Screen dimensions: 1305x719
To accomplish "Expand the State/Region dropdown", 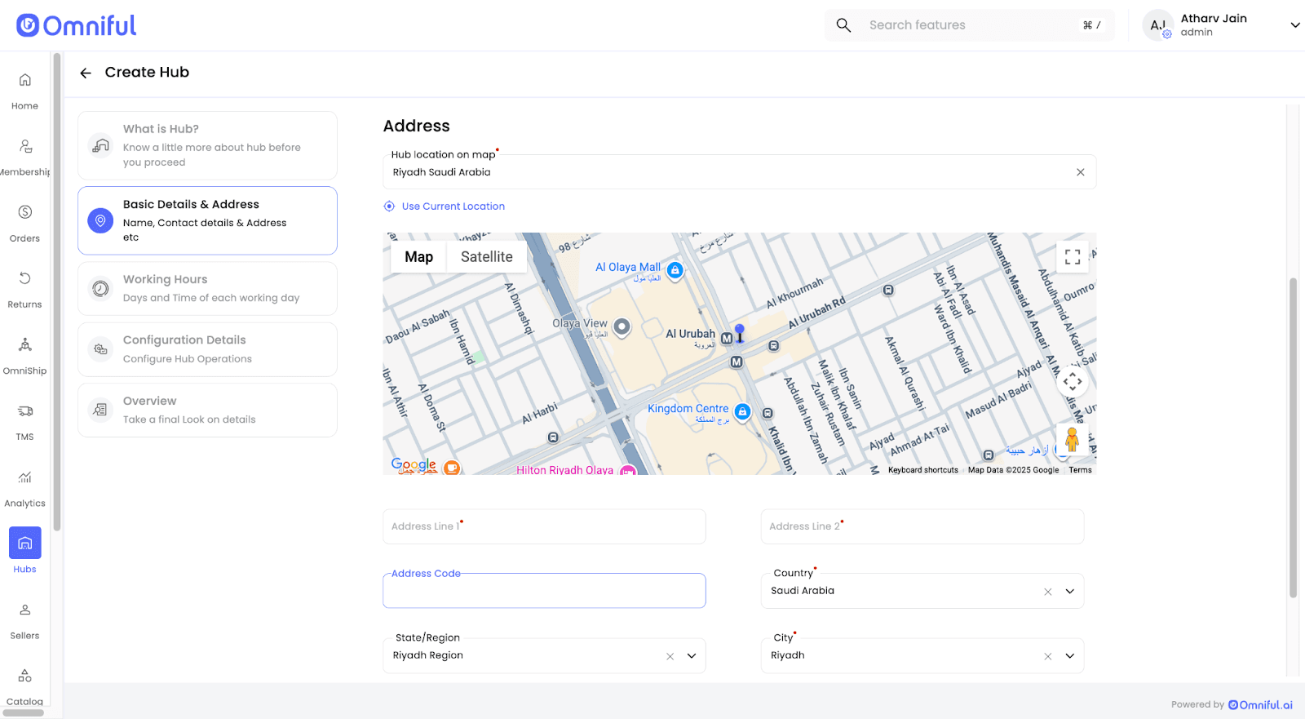I will (692, 656).
